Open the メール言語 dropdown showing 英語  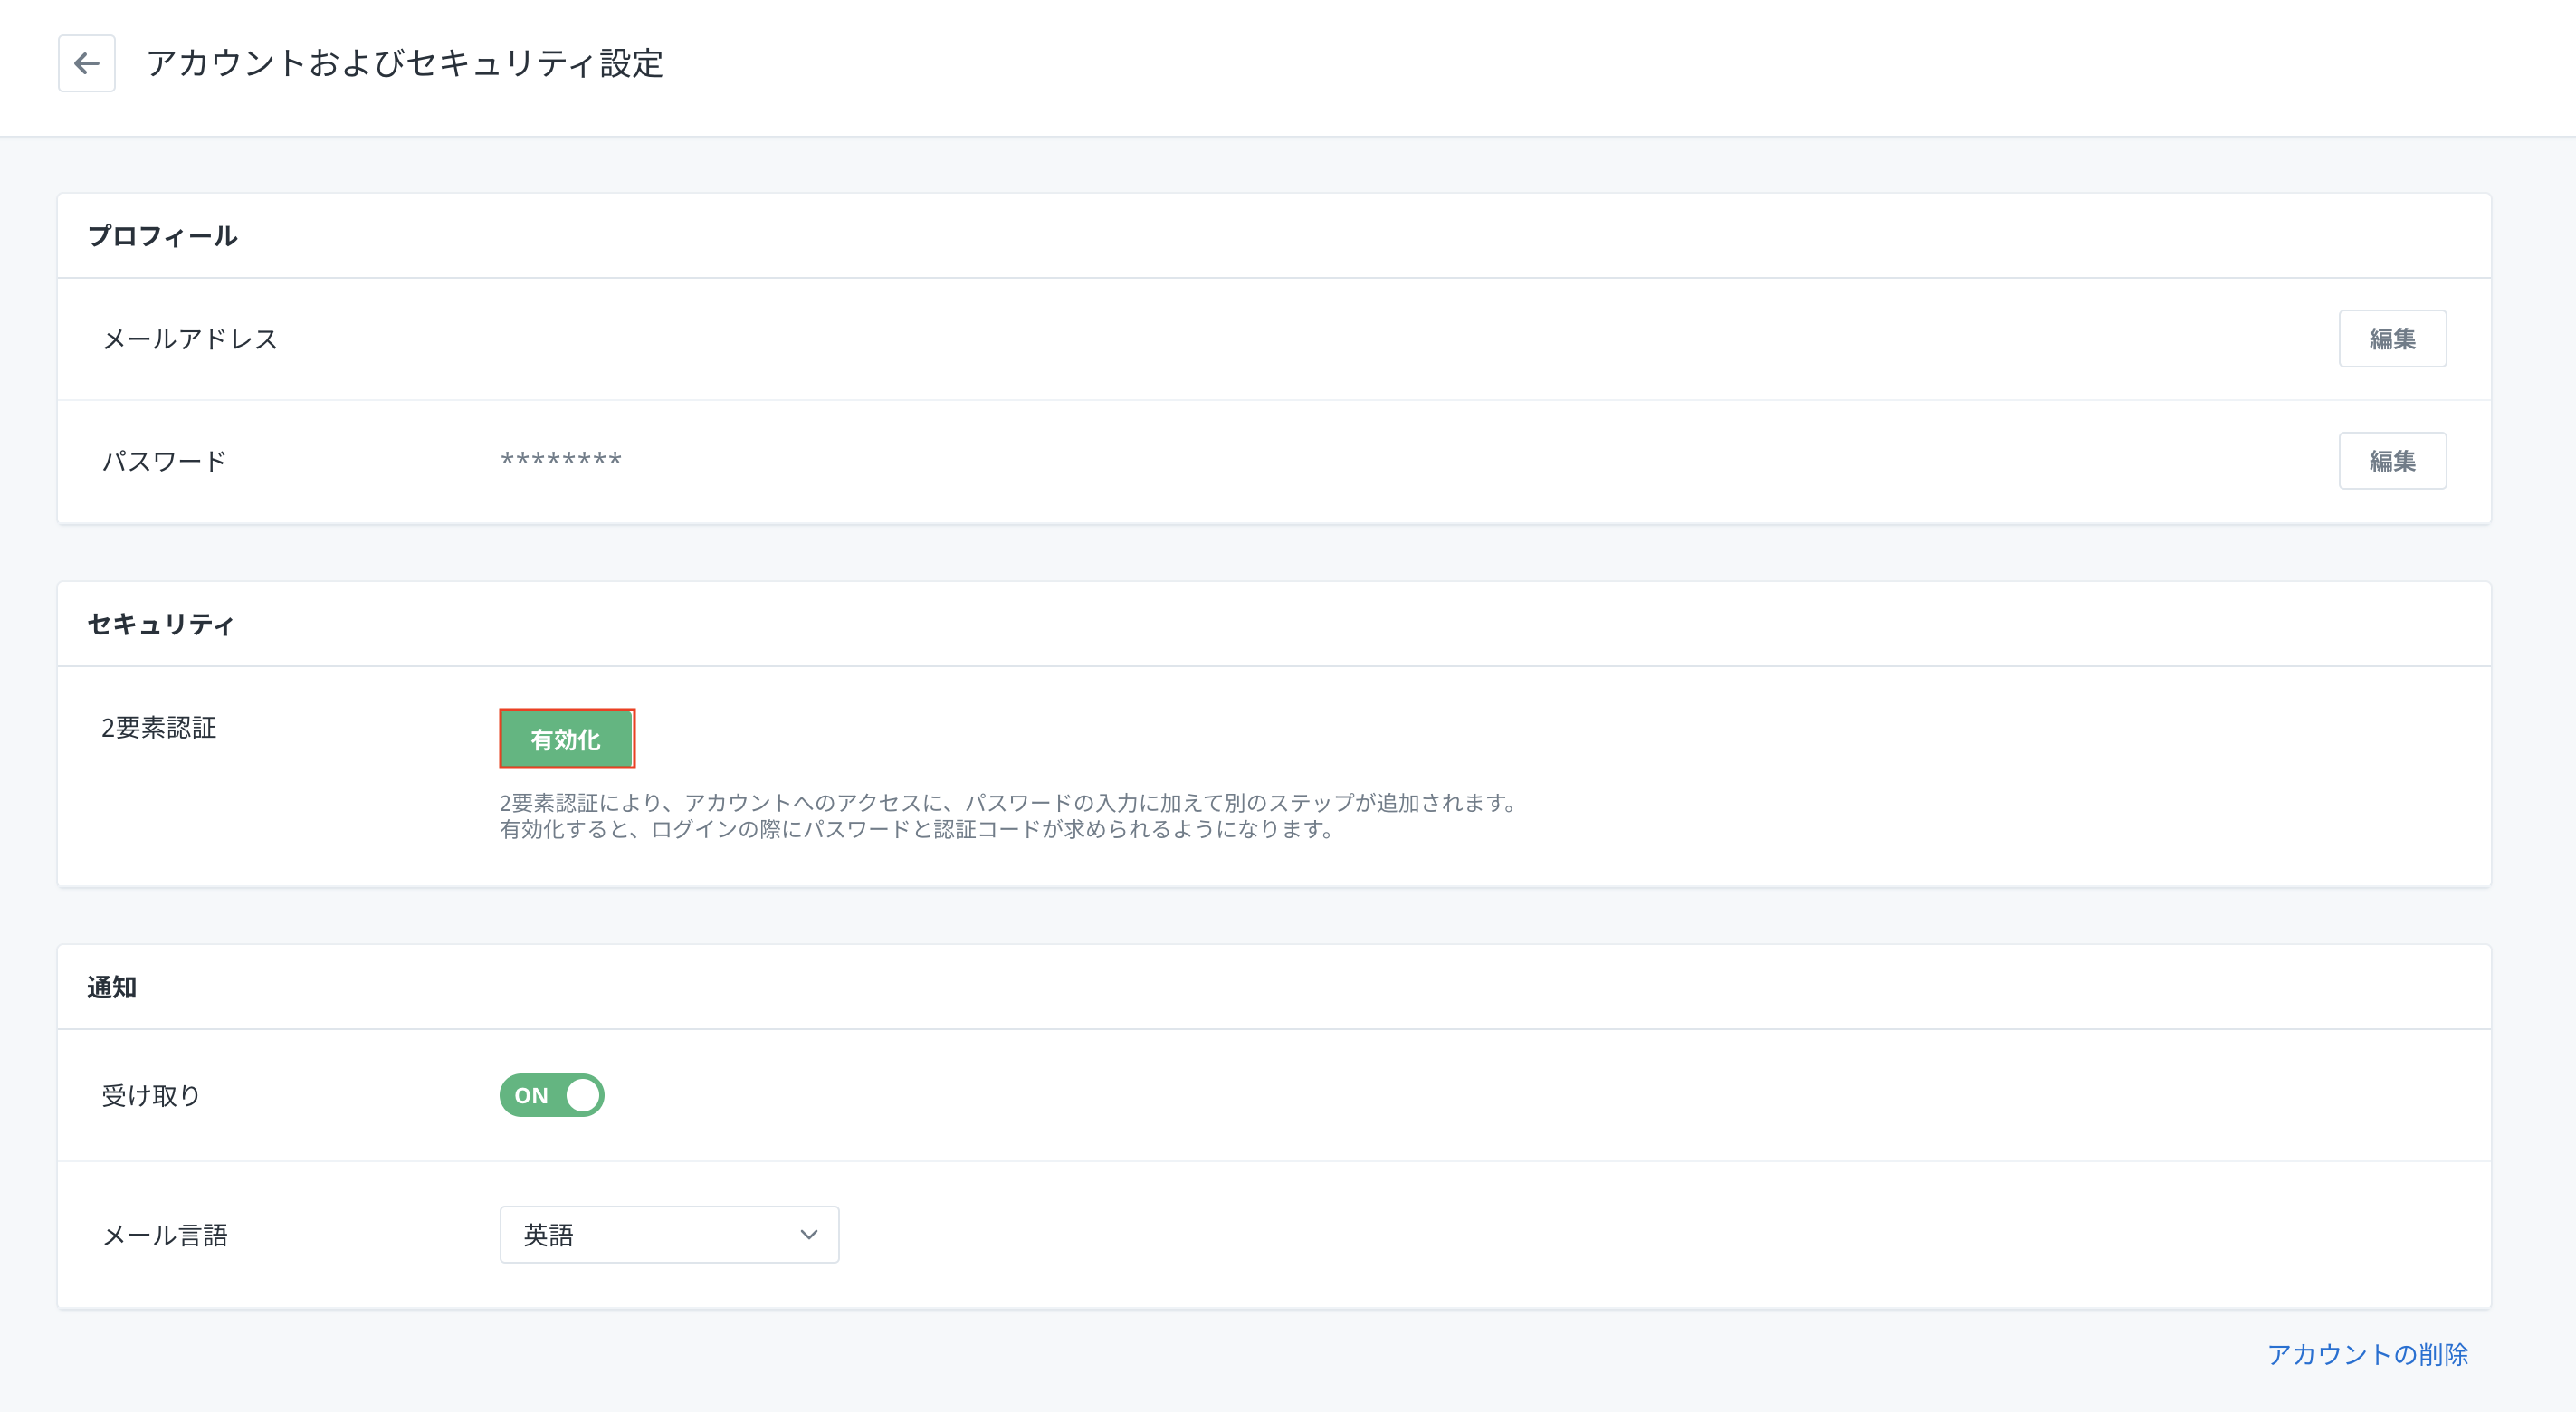668,1235
